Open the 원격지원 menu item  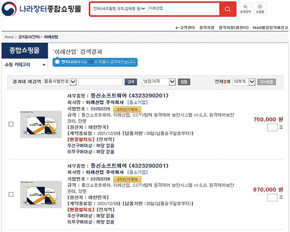[x=206, y=28]
